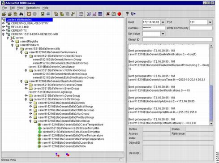219x163 pixels.
Task: Collapse the CERENT-15216-EDFA-GENERIC-MIB module
Action: 3,34
